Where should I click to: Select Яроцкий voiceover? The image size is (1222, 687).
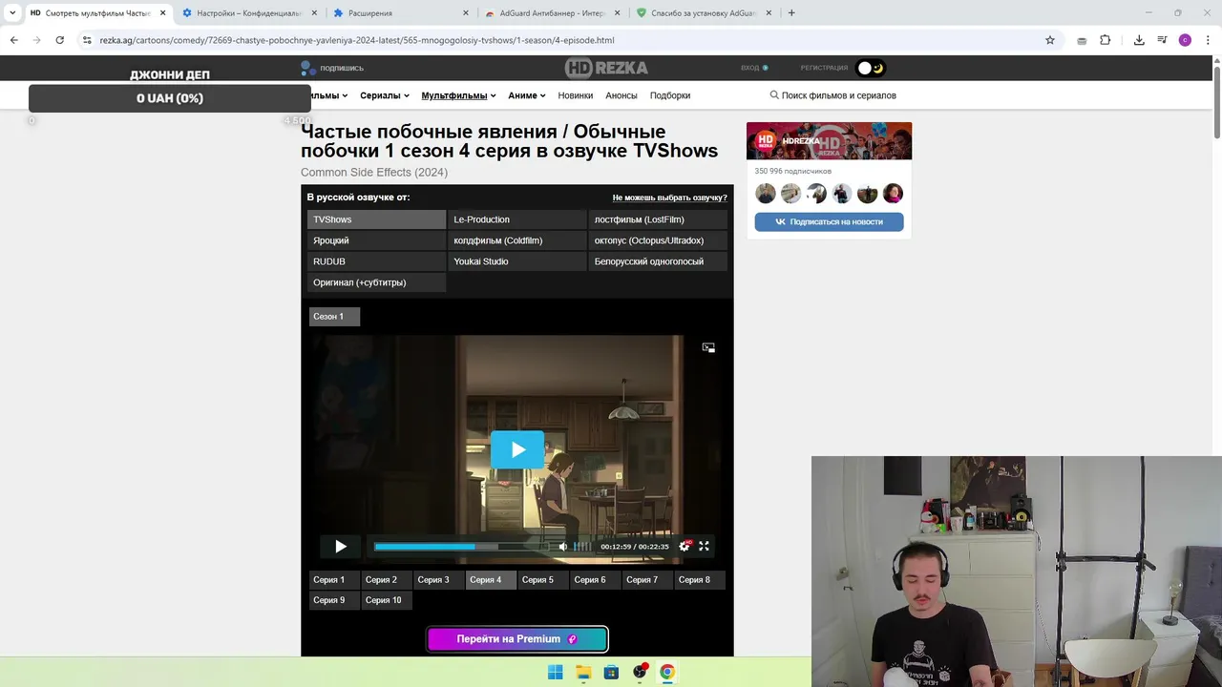[376, 240]
